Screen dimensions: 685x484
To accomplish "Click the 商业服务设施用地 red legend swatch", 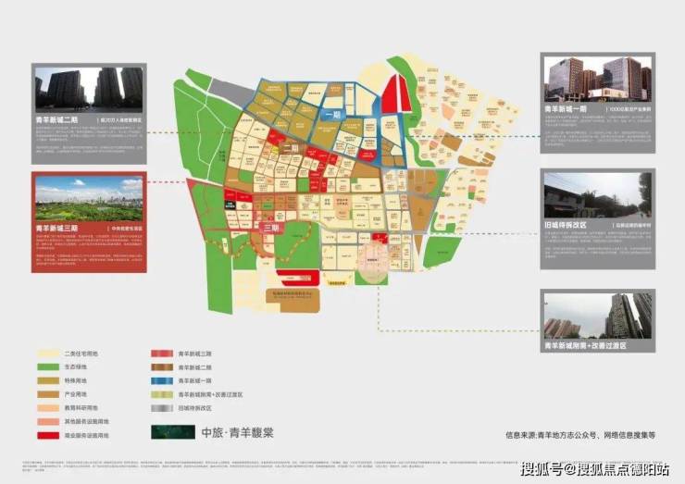I will click(48, 434).
